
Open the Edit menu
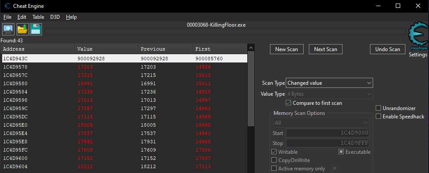[22, 17]
